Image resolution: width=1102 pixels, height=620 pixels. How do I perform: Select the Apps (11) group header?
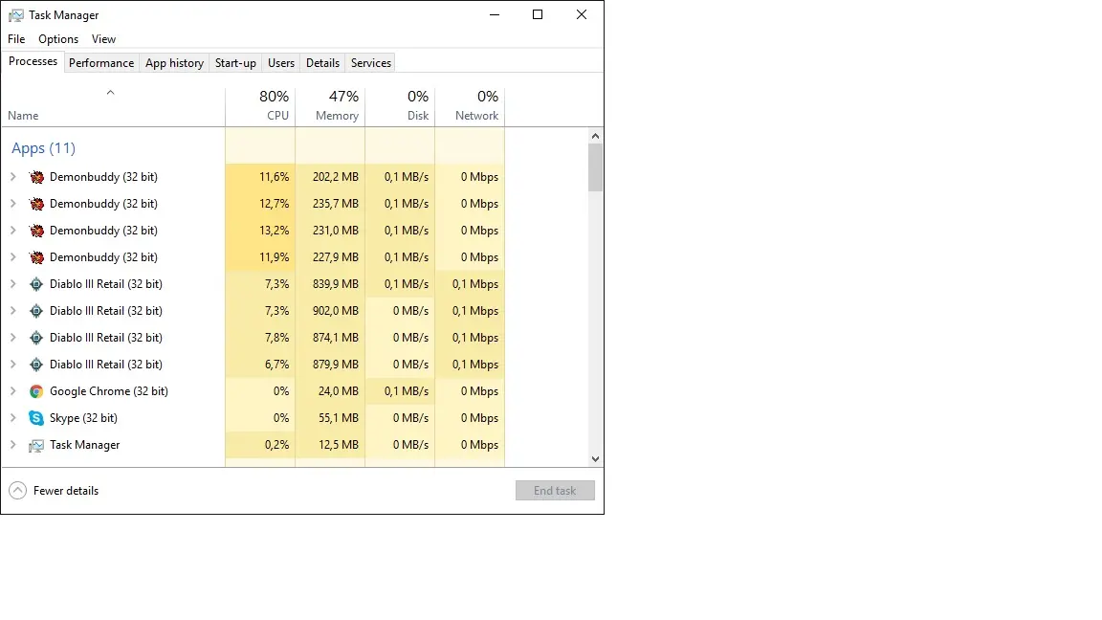point(43,148)
